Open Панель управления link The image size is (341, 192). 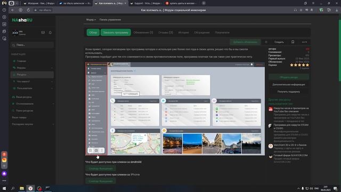coord(110,20)
